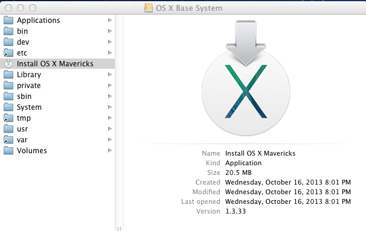Select the 'private' row label
The width and height of the screenshot is (366, 231).
[x=29, y=86]
